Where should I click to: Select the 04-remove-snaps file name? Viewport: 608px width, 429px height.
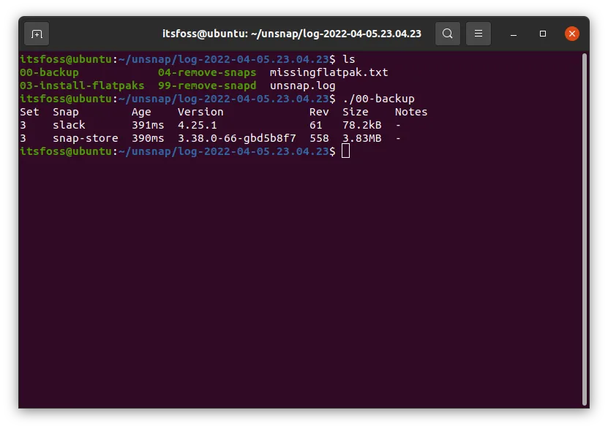tap(207, 72)
